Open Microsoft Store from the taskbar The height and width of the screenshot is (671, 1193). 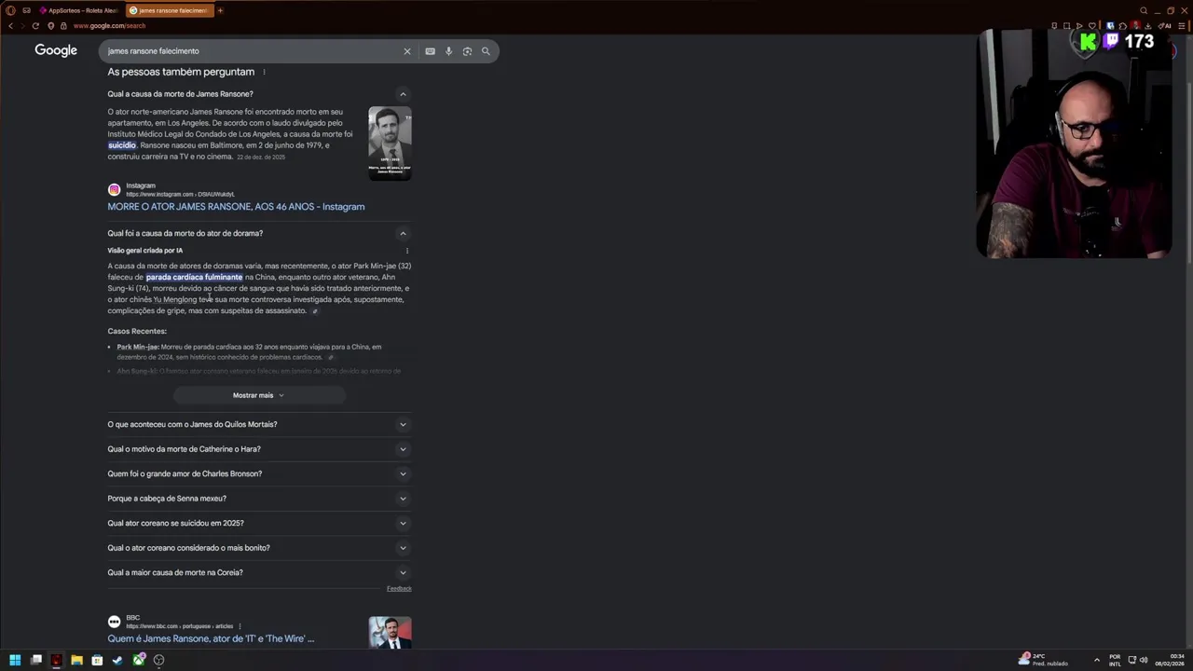[97, 660]
